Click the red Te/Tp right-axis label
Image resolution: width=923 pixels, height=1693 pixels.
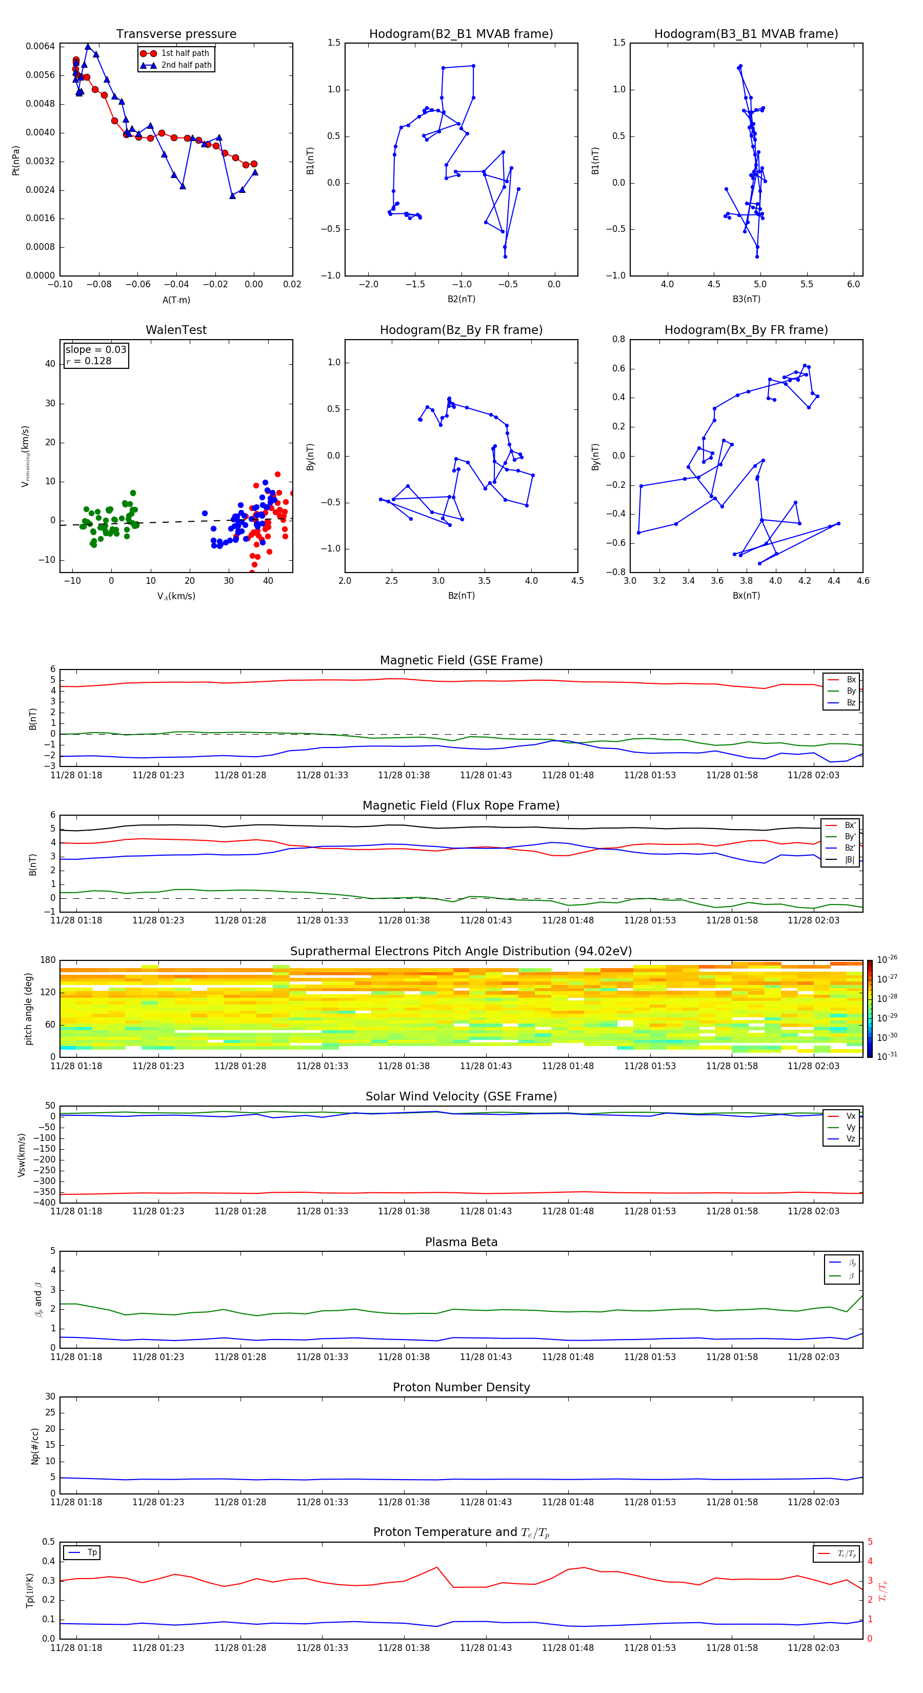pyautogui.click(x=883, y=1590)
